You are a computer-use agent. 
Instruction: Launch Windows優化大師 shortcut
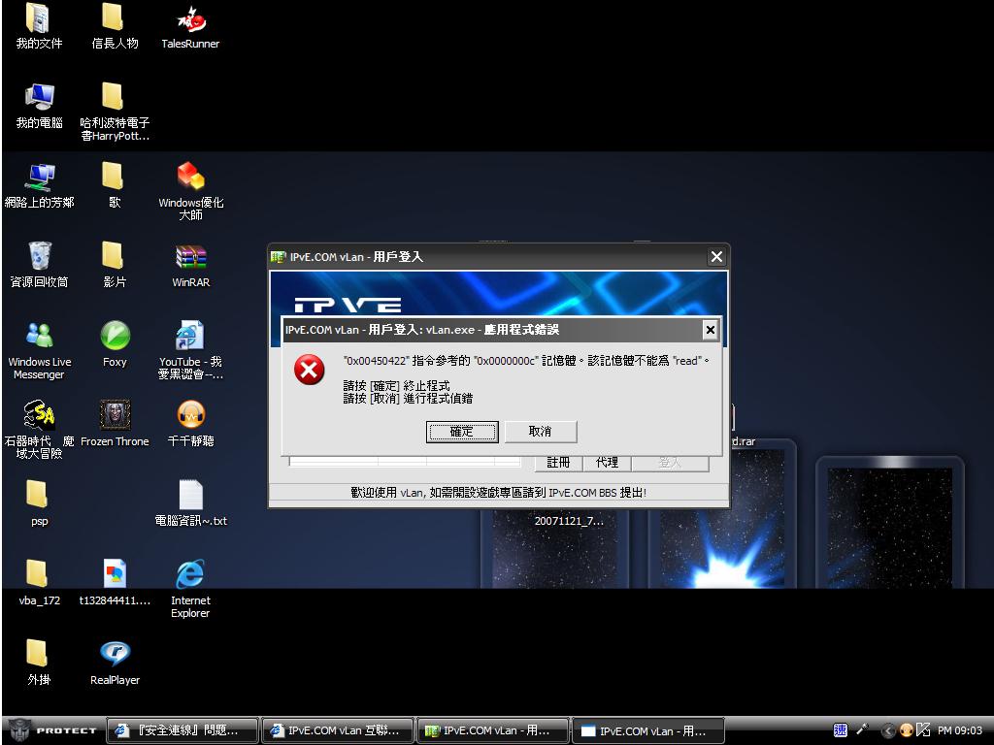coord(190,191)
